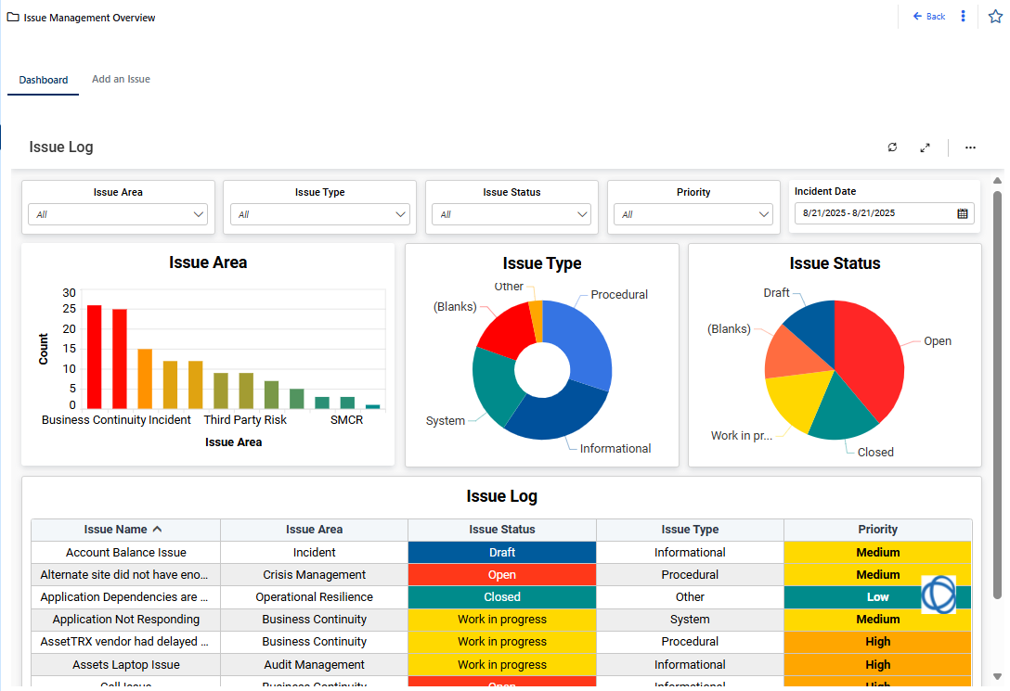Toggle sort arrow on Issue Name column
Viewport: 1010px width, 691px height.
point(157,530)
